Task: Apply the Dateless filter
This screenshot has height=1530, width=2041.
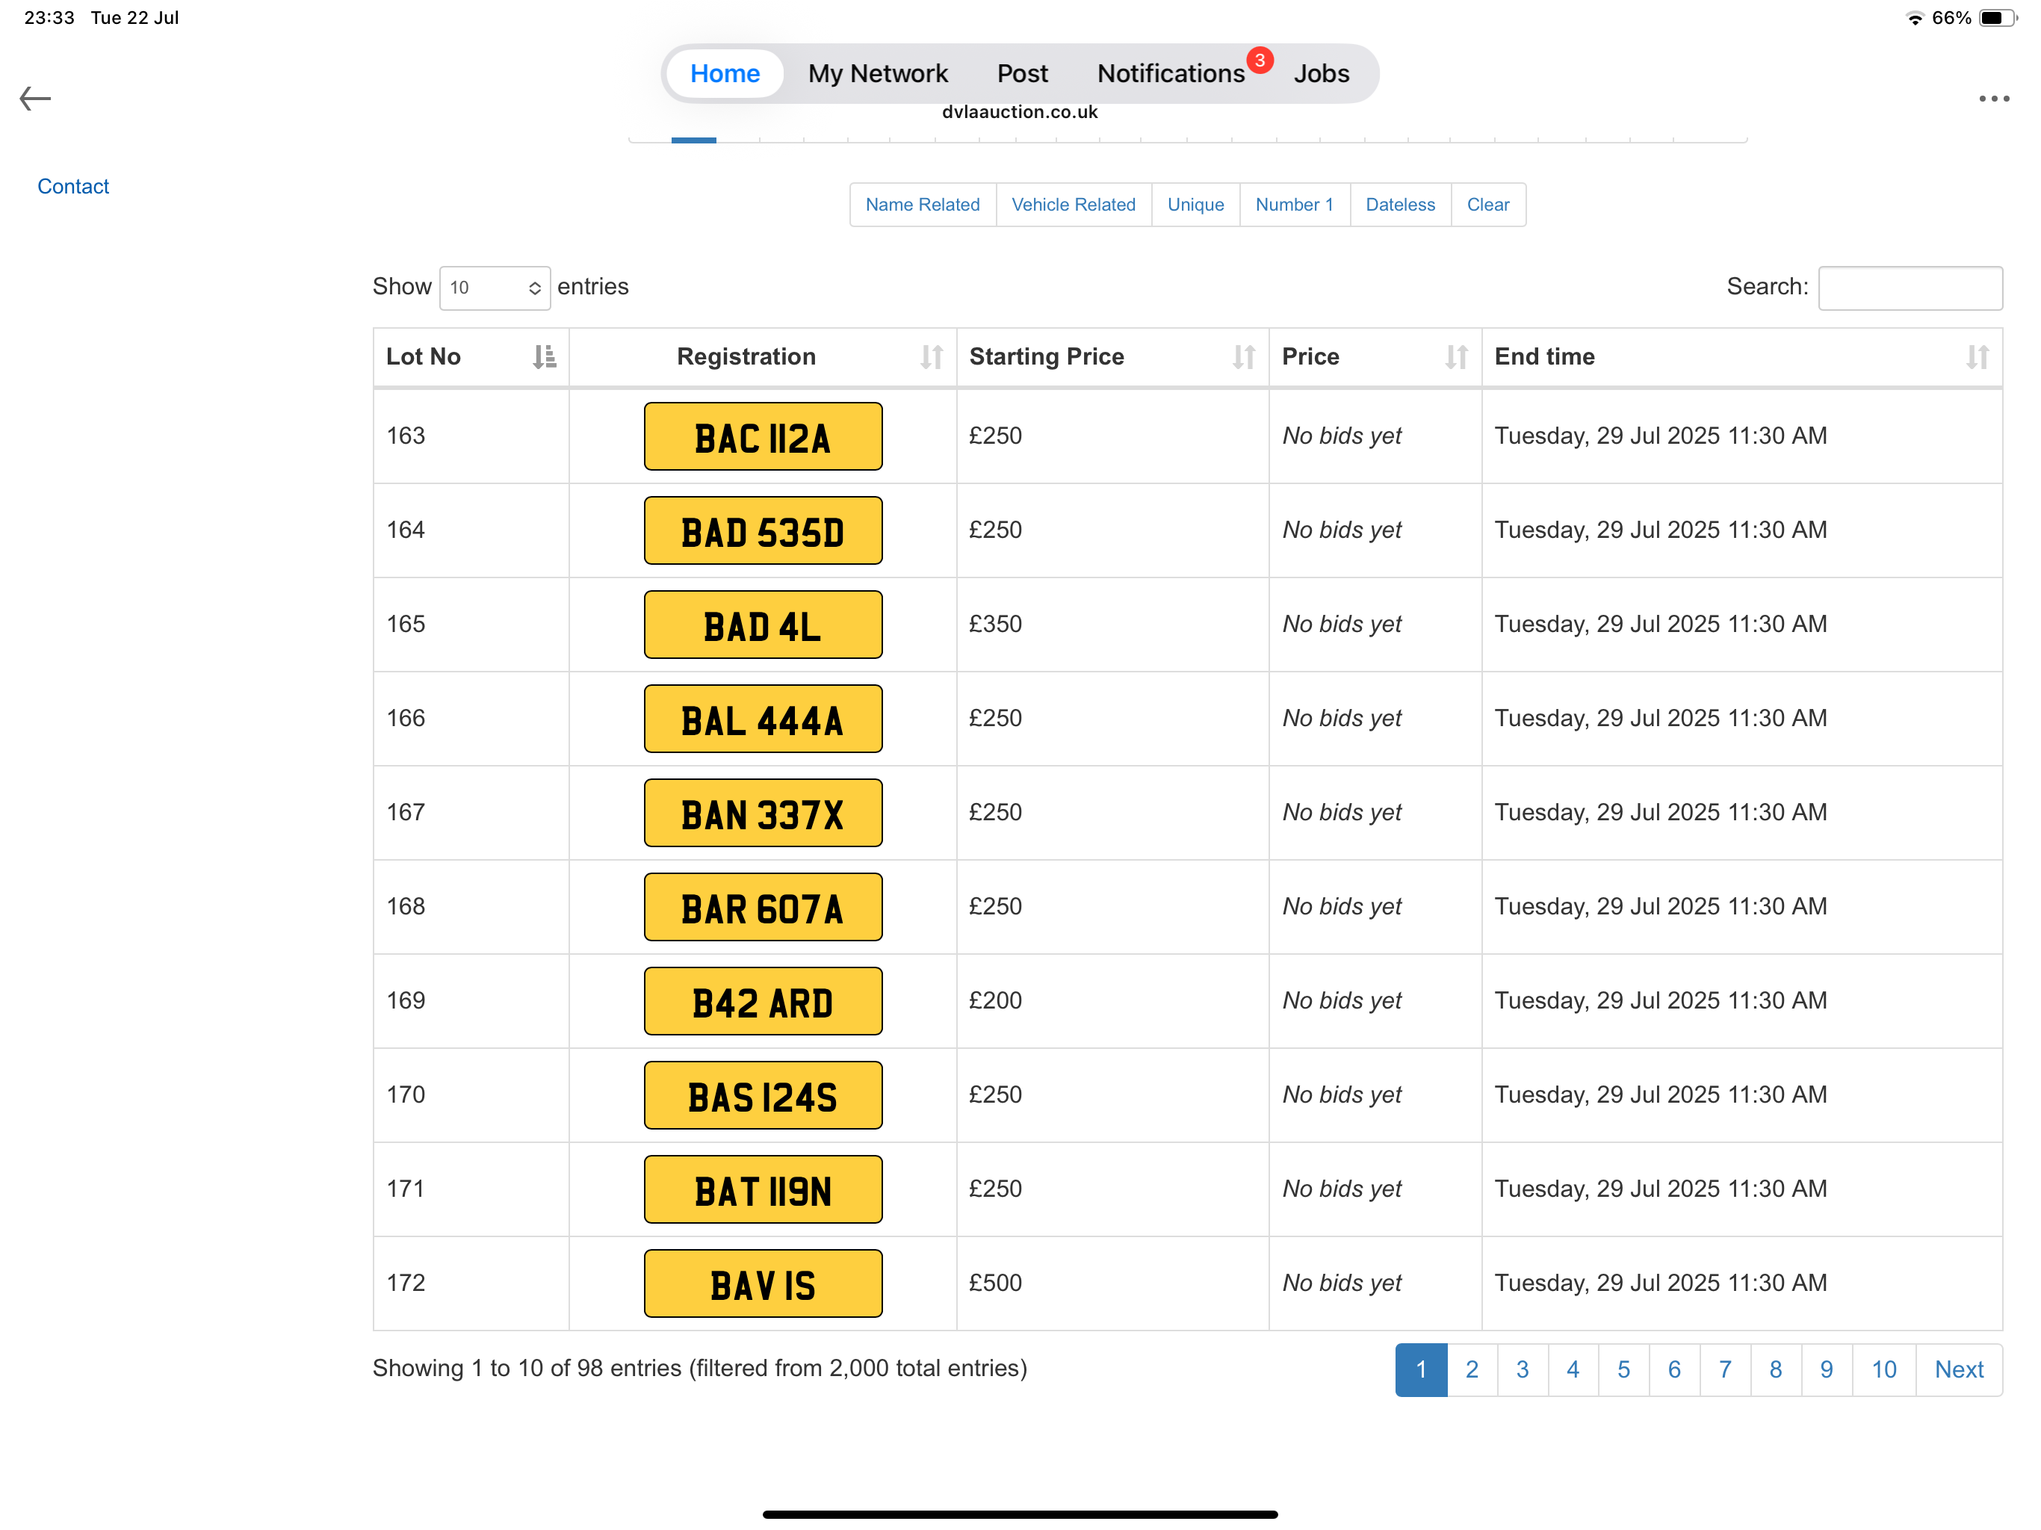Action: pos(1400,205)
